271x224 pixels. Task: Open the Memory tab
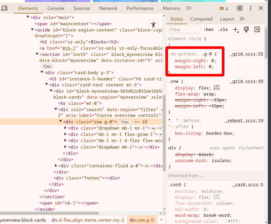(171, 8)
